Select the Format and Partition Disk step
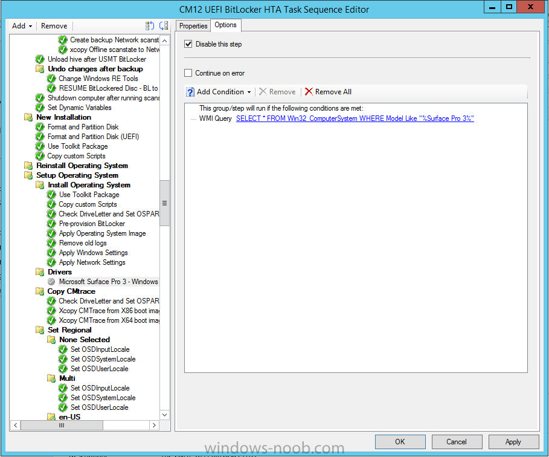This screenshot has height=457, width=549. coord(83,127)
